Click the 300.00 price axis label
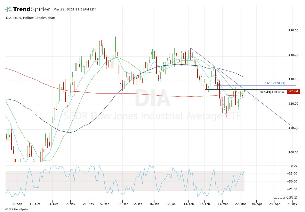This screenshot has height=212, width=305. (x=293, y=152)
